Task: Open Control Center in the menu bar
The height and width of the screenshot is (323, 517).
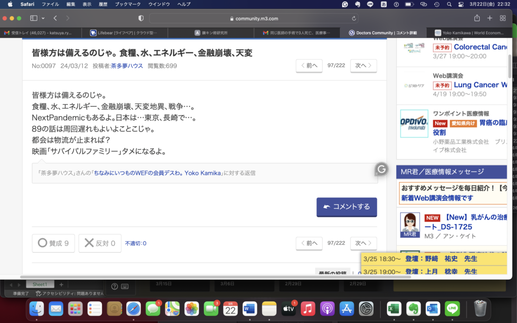Action: (x=460, y=4)
